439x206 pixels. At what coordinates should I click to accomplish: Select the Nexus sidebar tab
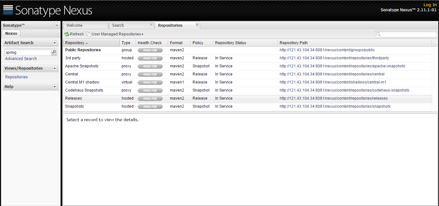11,34
